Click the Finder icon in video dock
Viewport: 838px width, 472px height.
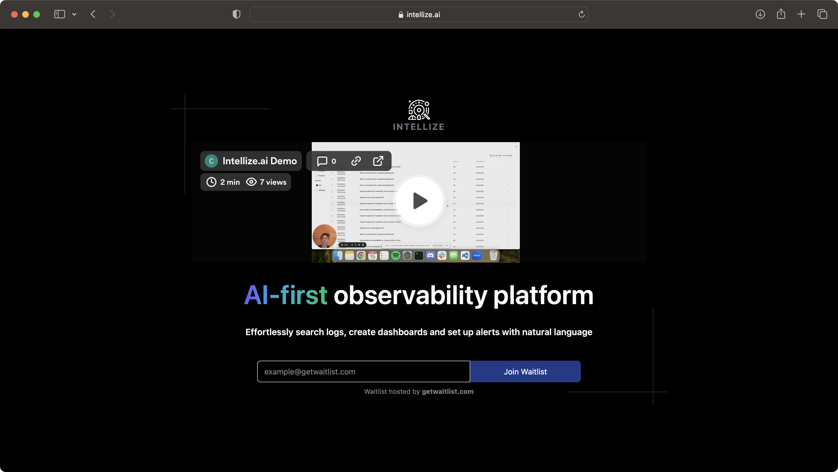(338, 256)
